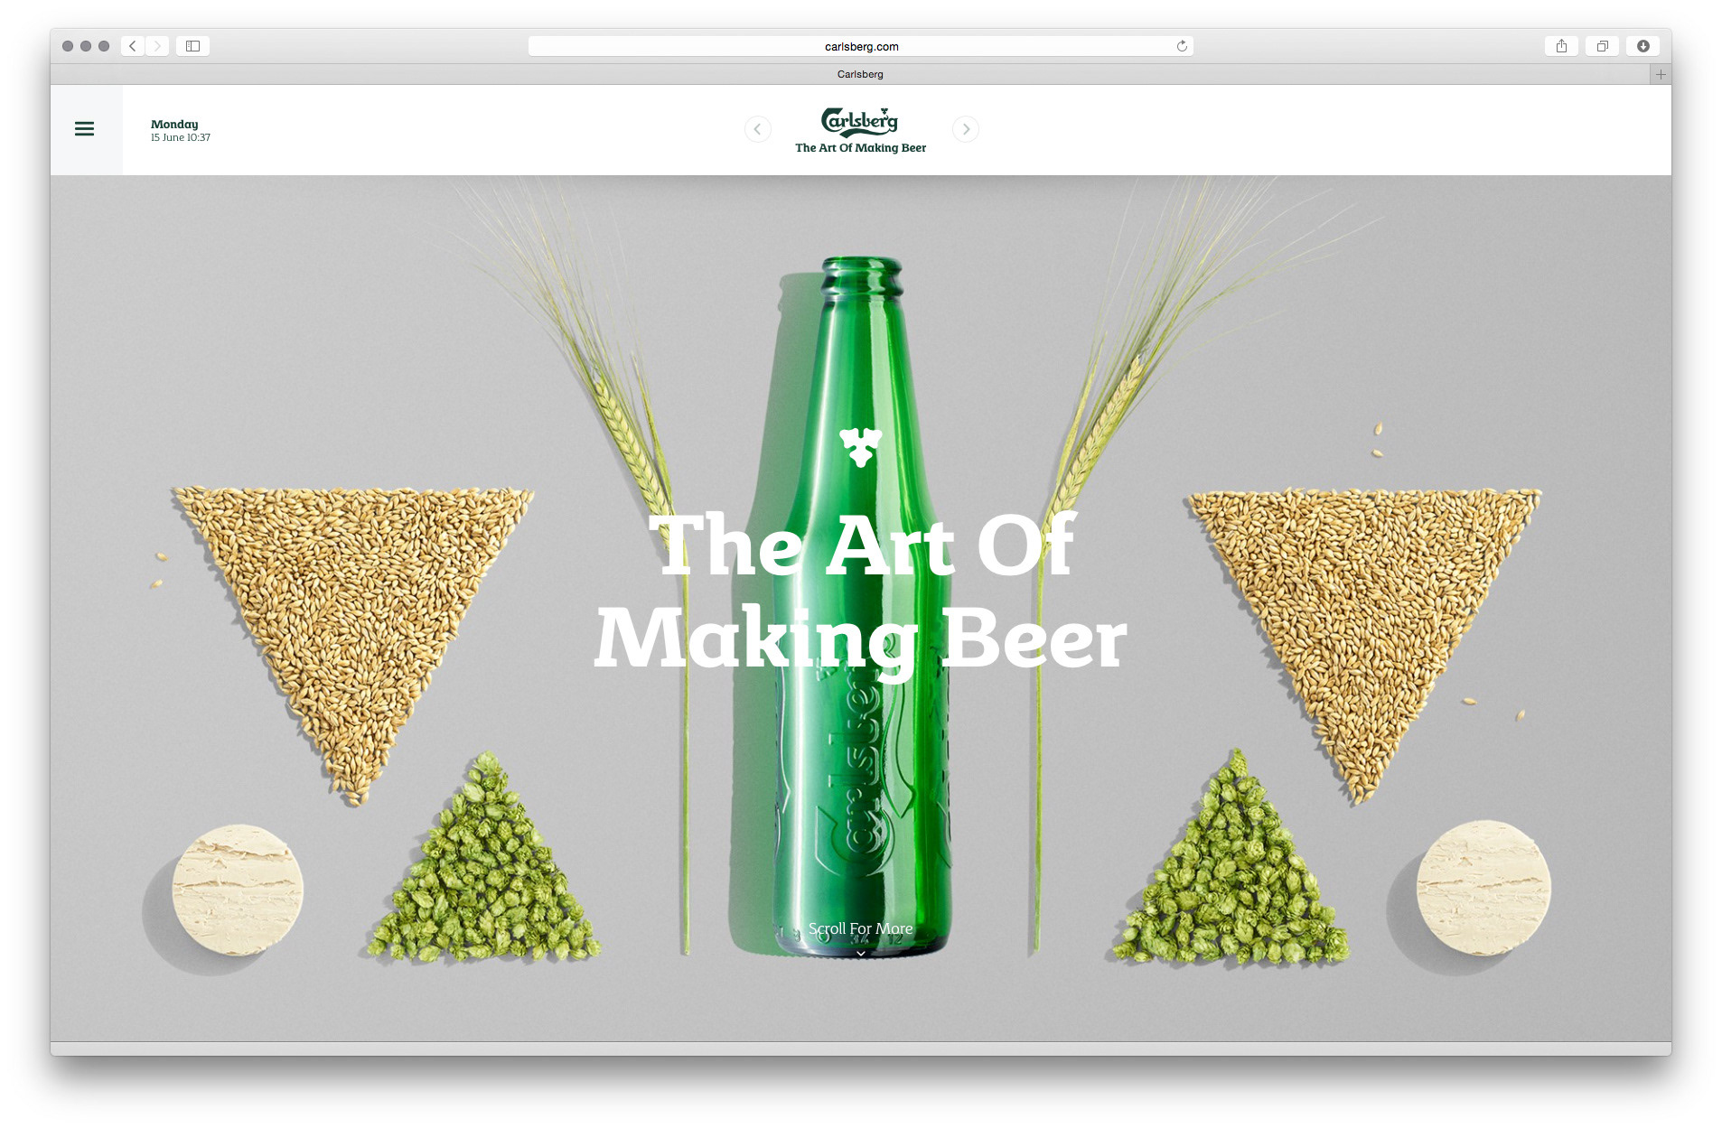Go to previous slide arrow
Viewport: 1722px width, 1128px height.
(757, 129)
